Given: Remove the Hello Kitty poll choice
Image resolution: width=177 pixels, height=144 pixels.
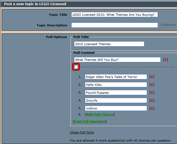Looking at the screenshot, I should coord(152,85).
